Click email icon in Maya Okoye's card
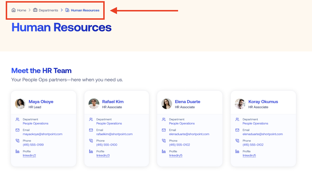Screen dimensions: 312x176 click(17, 130)
